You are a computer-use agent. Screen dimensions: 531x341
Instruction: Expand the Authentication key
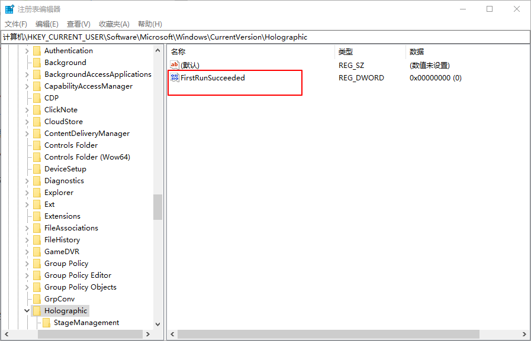(27, 51)
